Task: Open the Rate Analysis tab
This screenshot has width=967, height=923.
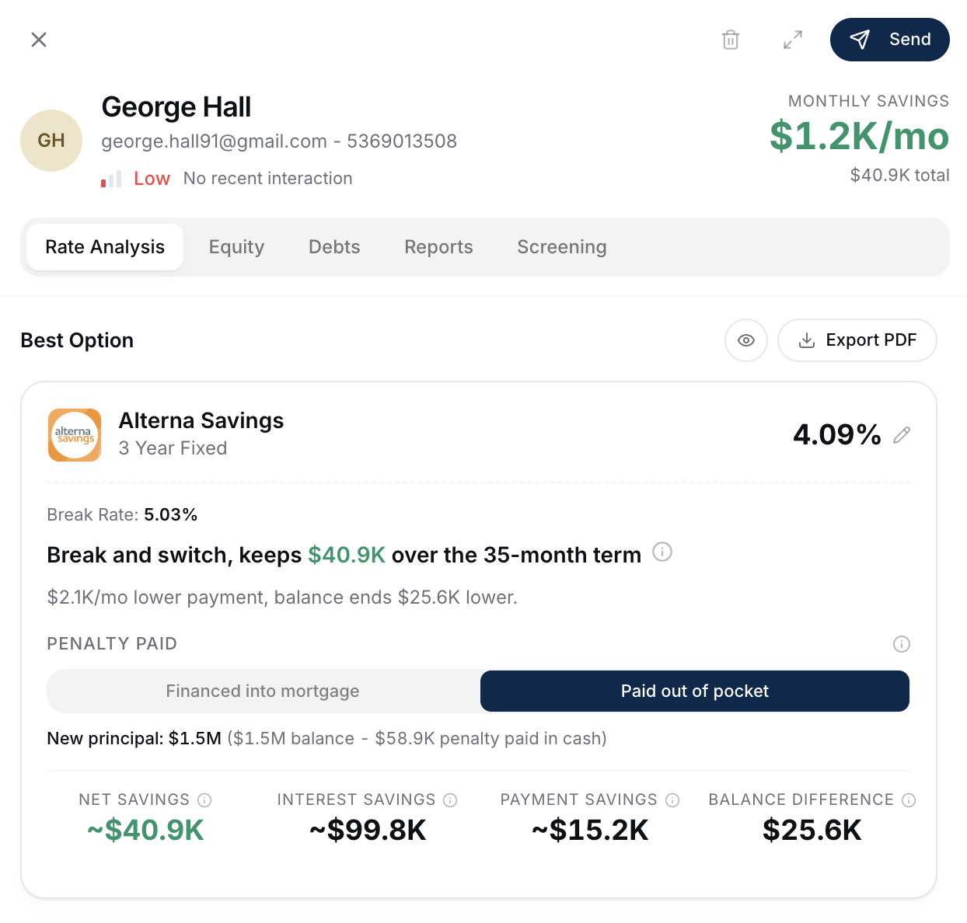Action: (105, 247)
